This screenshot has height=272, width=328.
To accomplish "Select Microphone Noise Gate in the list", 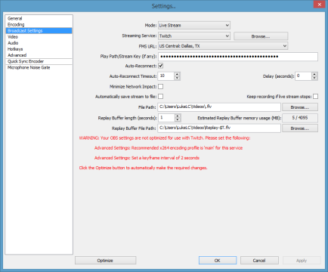I will (39, 67).
